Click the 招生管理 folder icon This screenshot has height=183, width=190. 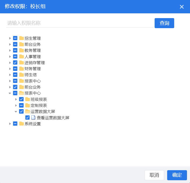pyautogui.click(x=21, y=38)
